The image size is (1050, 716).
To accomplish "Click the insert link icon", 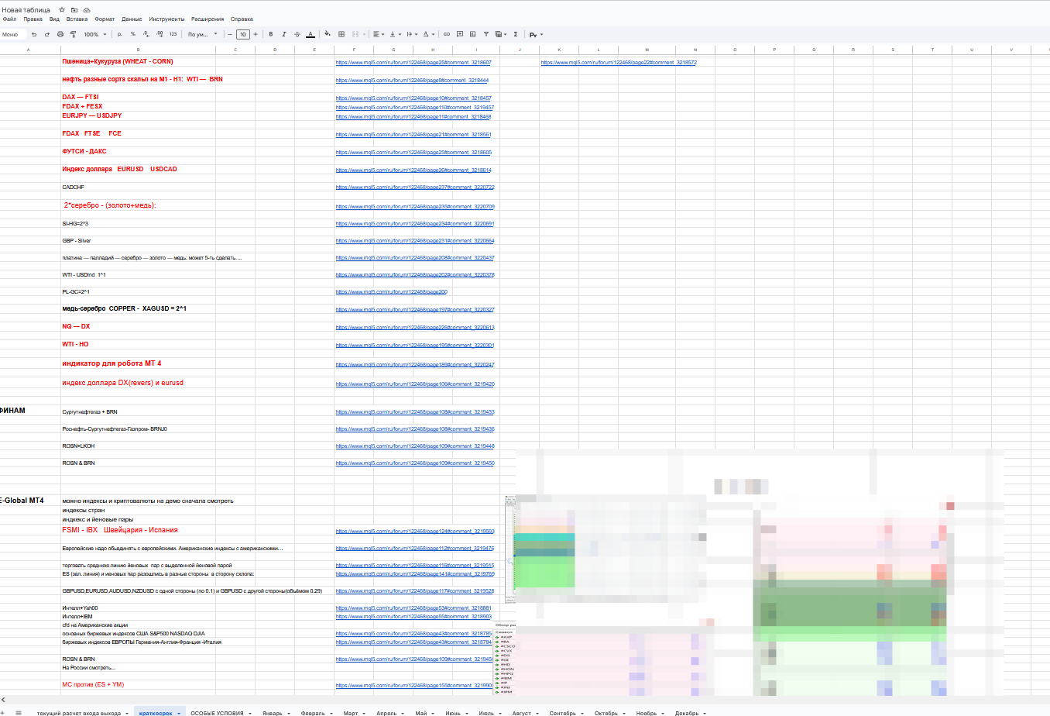I will click(447, 34).
